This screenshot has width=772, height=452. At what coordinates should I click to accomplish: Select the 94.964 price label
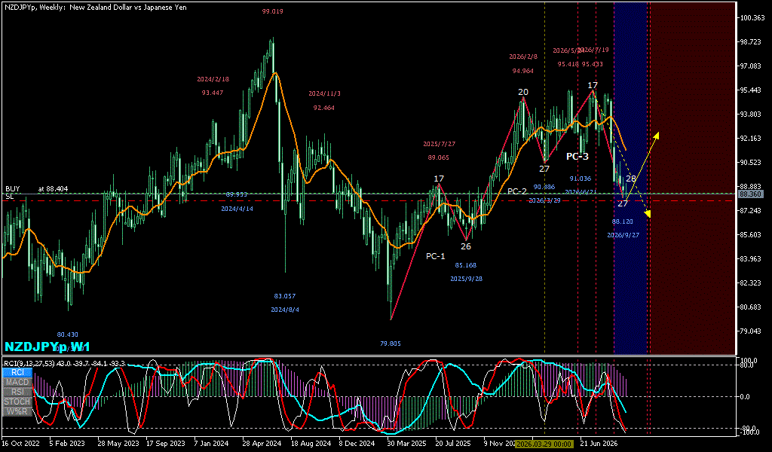coord(523,71)
